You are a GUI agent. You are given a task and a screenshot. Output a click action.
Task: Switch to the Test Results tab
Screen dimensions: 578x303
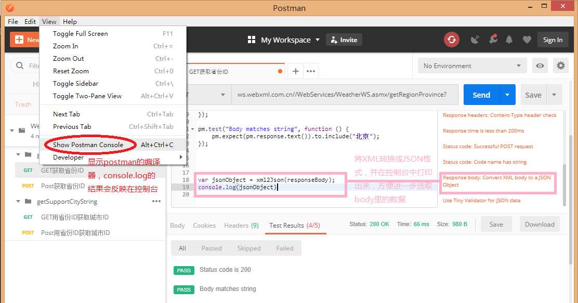pos(295,225)
